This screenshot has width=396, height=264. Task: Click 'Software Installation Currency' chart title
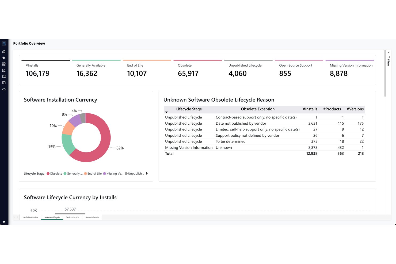(x=60, y=100)
